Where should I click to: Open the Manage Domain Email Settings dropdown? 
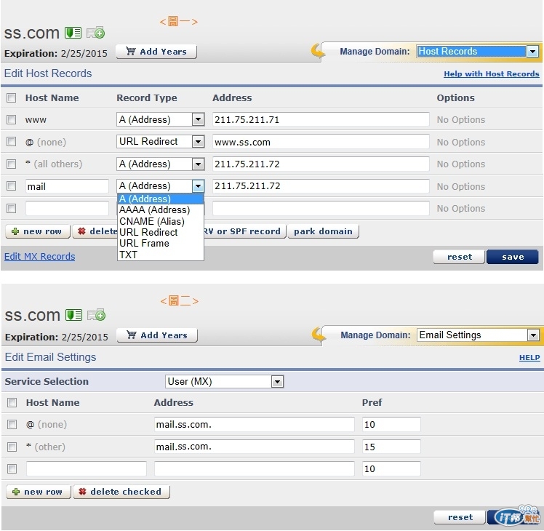coord(478,335)
